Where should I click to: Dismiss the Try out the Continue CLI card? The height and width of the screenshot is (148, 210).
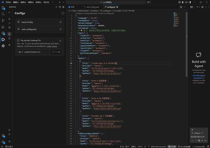point(60,41)
